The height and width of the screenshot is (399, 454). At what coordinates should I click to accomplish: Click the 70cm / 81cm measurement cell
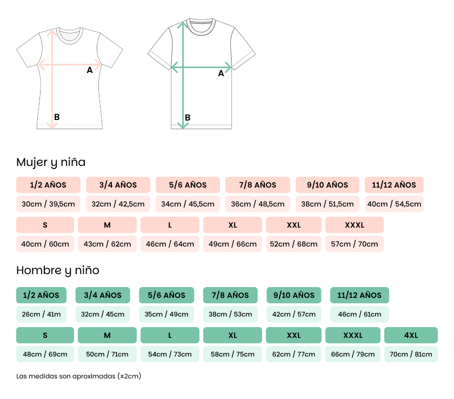click(411, 354)
